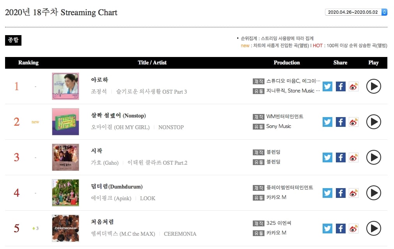Click the 아로하 album cover thumbnail

[x=65, y=86]
